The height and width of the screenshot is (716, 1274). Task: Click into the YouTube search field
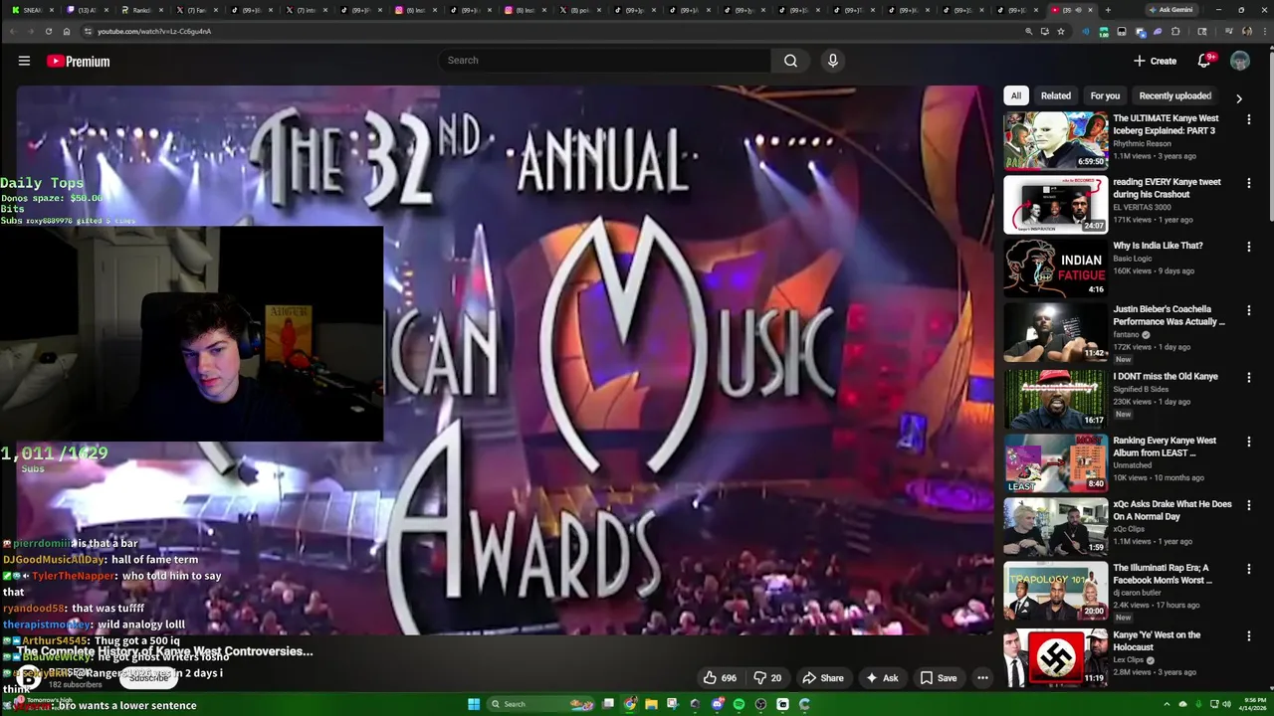pos(605,61)
